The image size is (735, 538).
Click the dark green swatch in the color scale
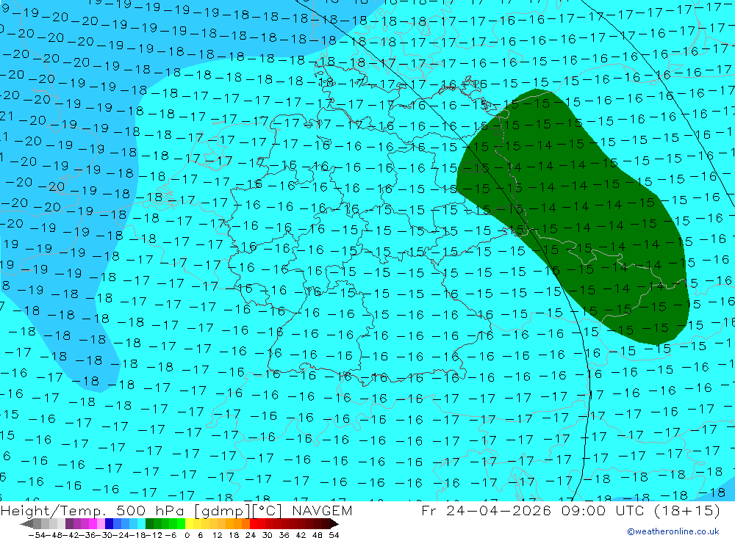(x=149, y=524)
